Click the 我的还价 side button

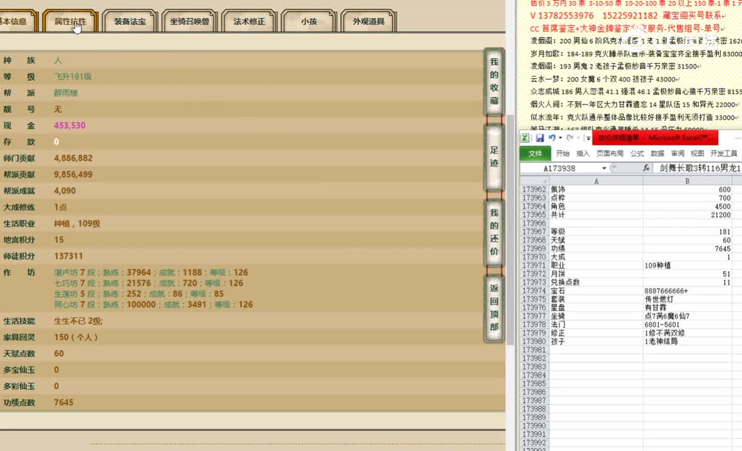[x=494, y=232]
